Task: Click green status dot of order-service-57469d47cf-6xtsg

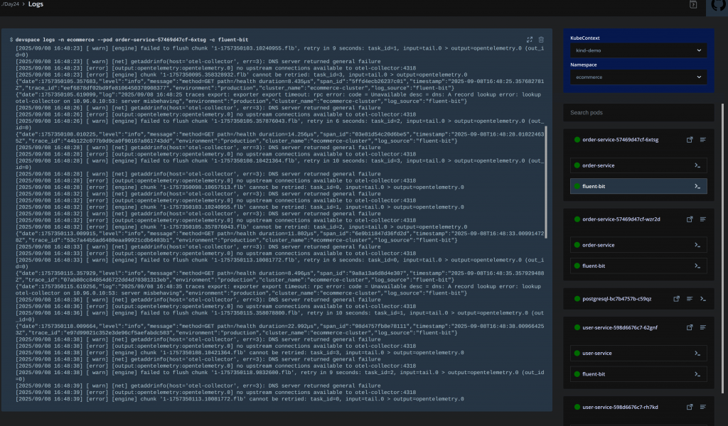Action: tap(577, 140)
